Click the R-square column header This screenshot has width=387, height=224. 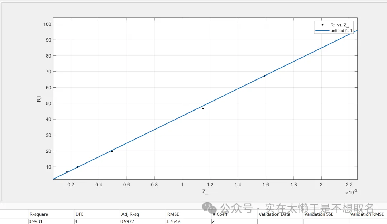pyautogui.click(x=39, y=214)
